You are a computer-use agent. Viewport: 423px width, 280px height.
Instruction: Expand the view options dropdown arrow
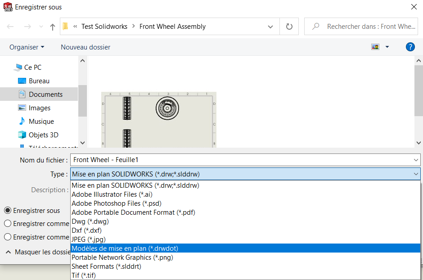click(387, 47)
